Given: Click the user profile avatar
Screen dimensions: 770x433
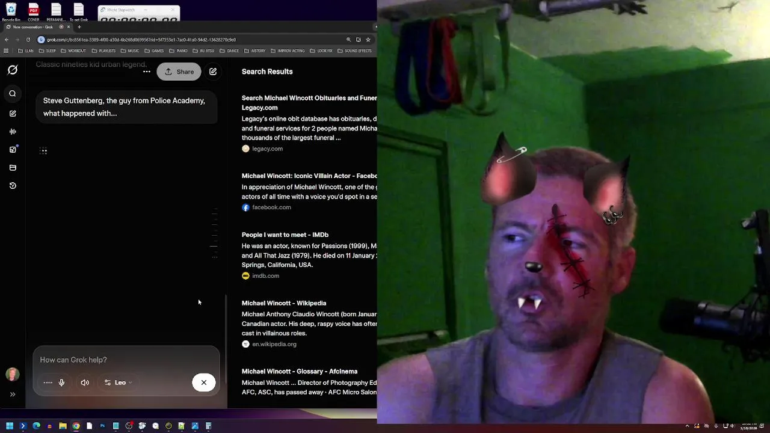Looking at the screenshot, I should point(12,375).
